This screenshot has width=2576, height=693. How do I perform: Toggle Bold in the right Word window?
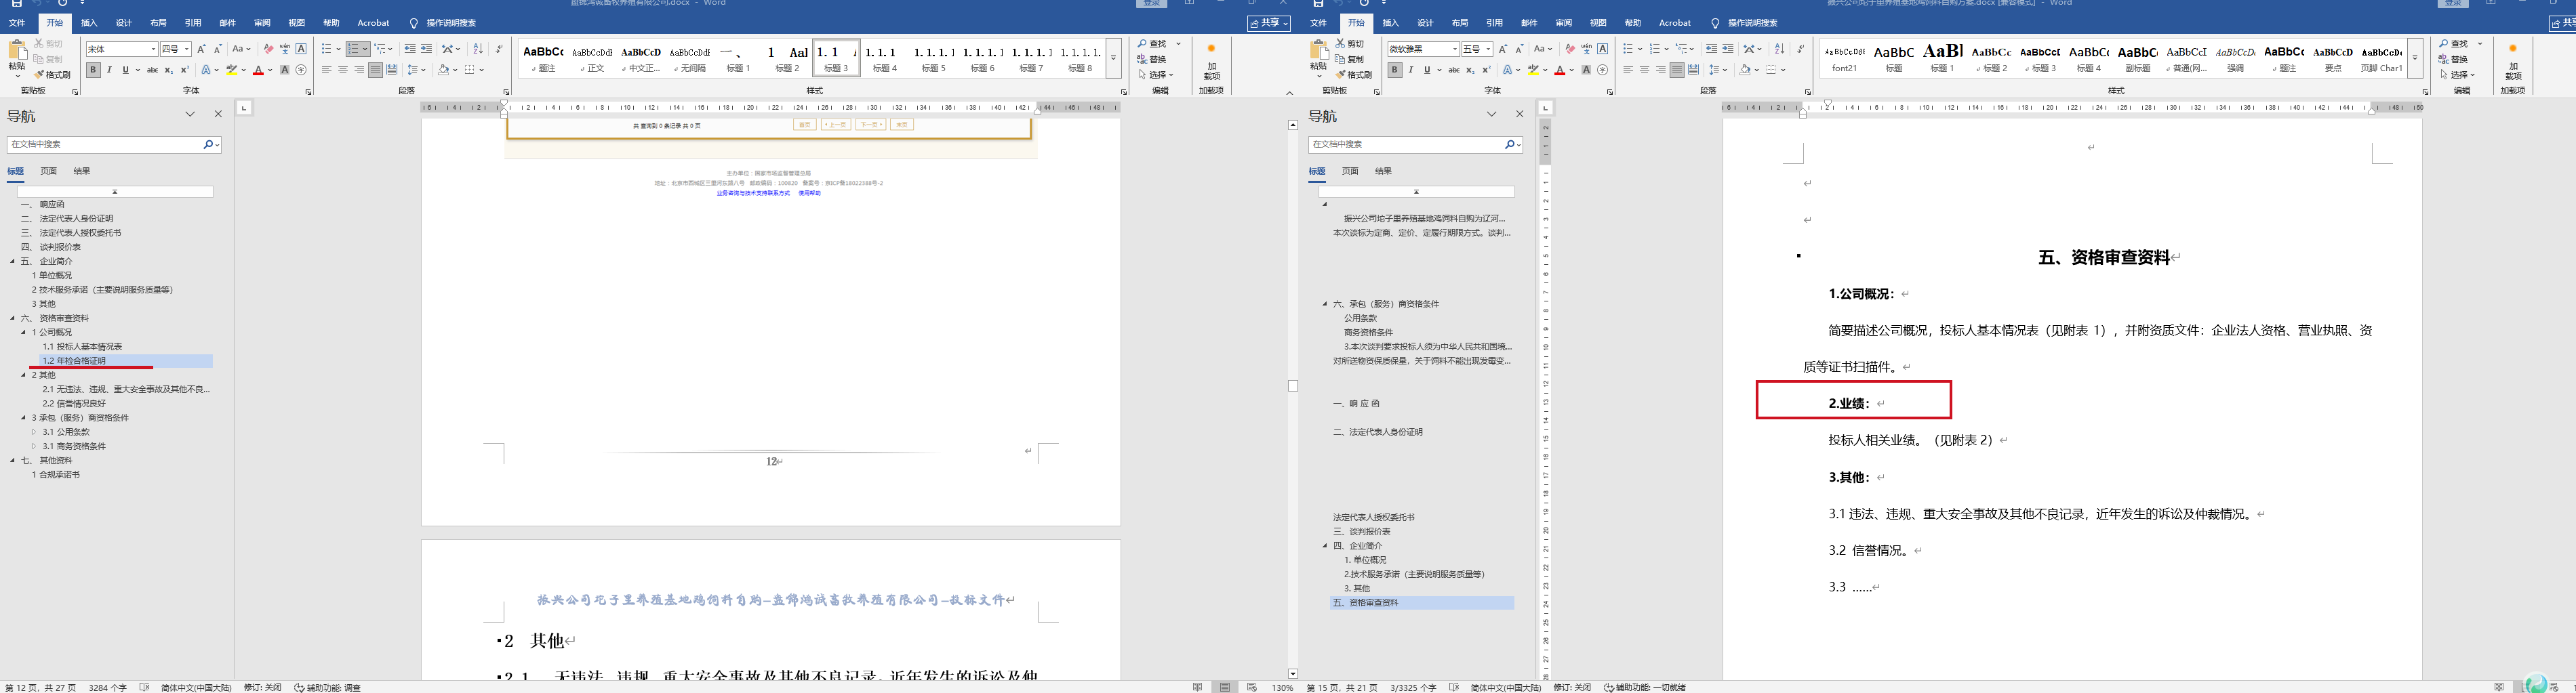point(1395,70)
